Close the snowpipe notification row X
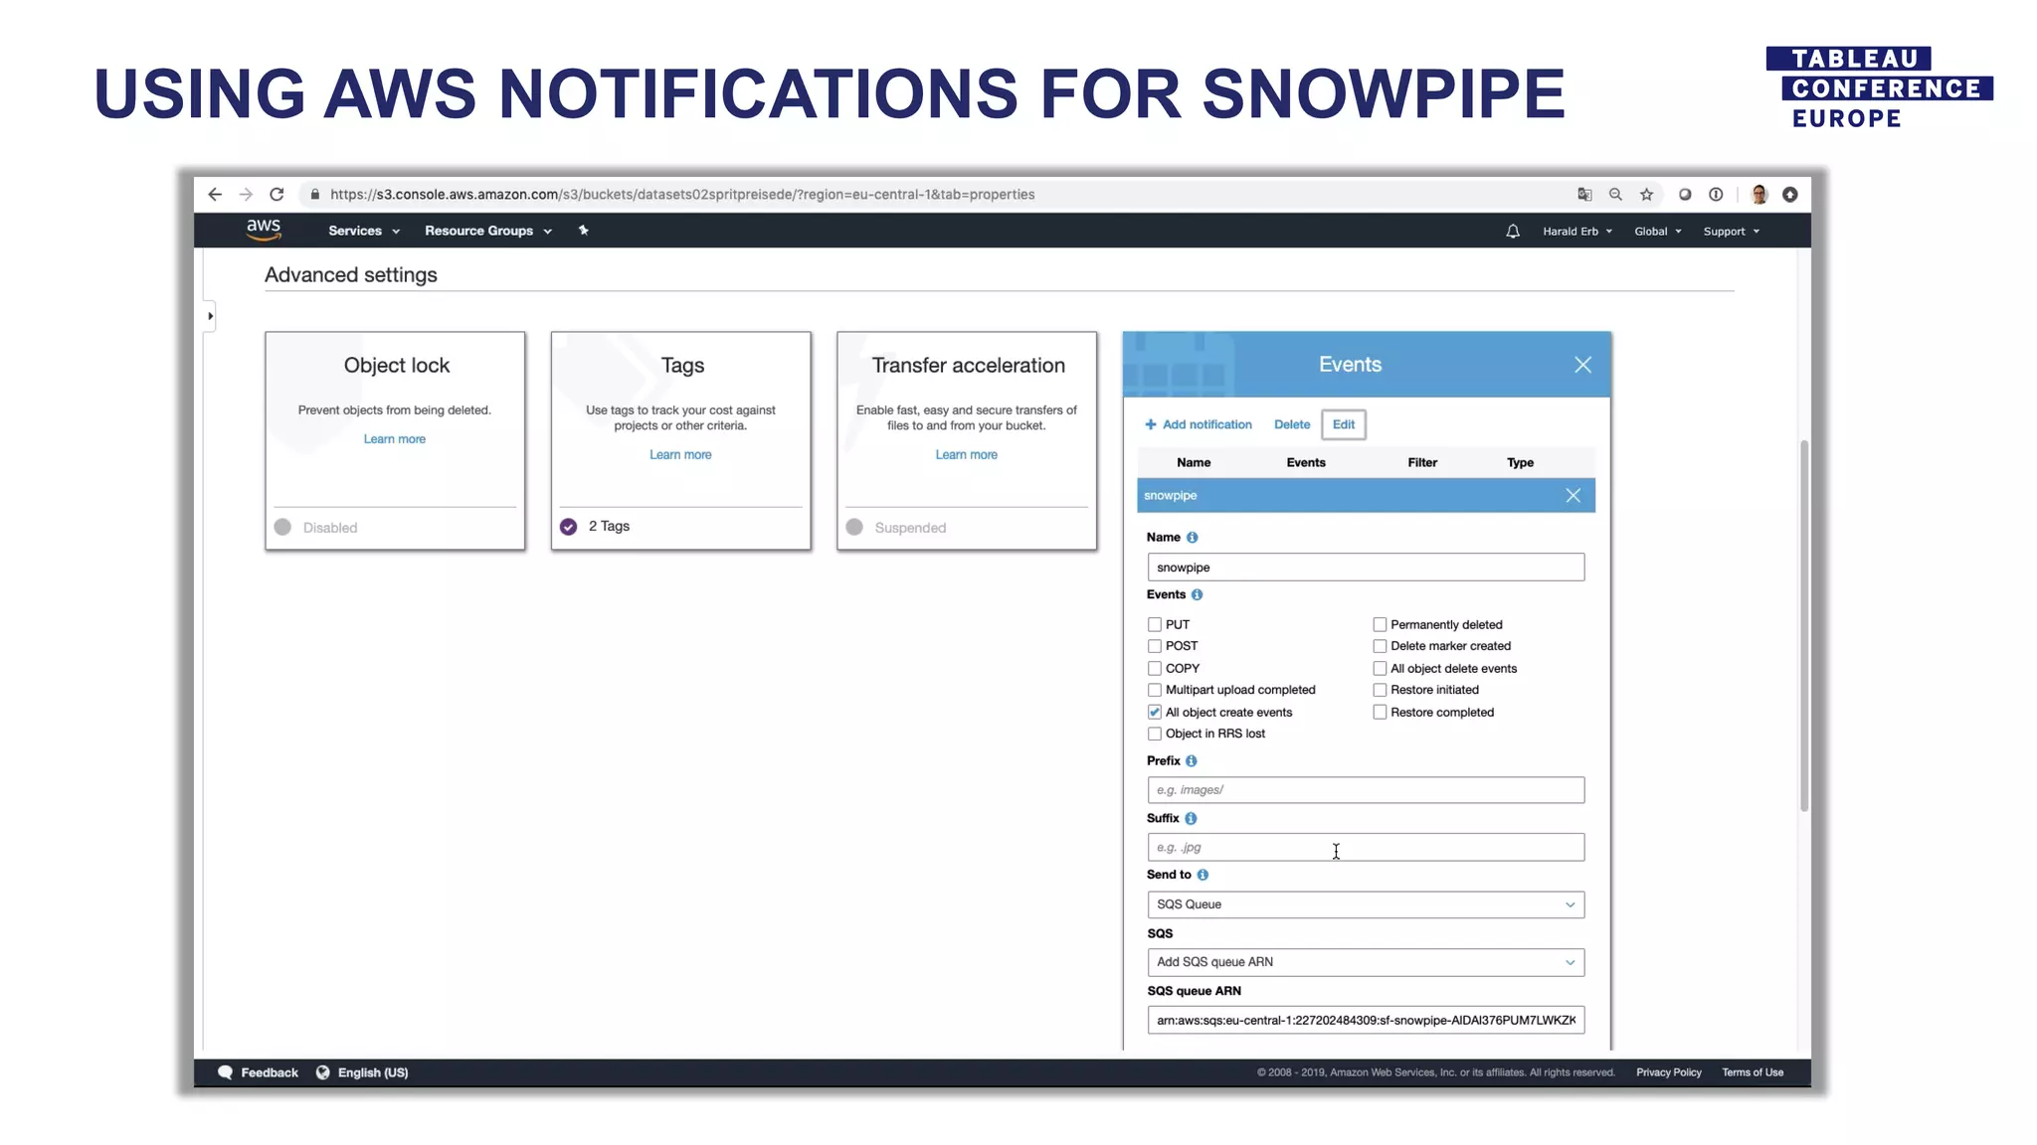Image resolution: width=2037 pixels, height=1145 pixels. coord(1573,495)
